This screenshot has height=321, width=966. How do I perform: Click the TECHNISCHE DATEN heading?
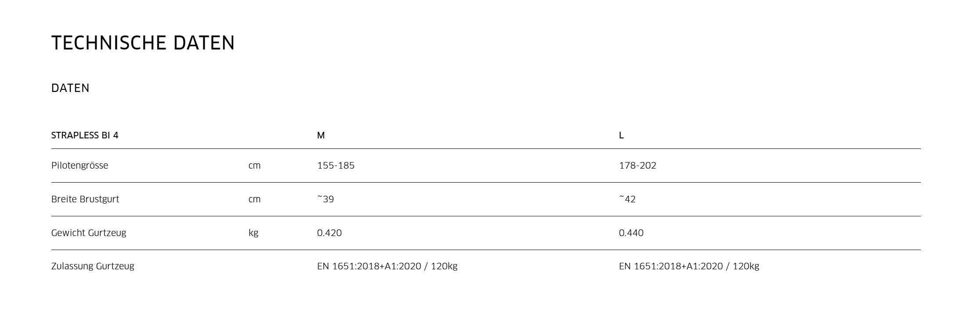click(143, 43)
